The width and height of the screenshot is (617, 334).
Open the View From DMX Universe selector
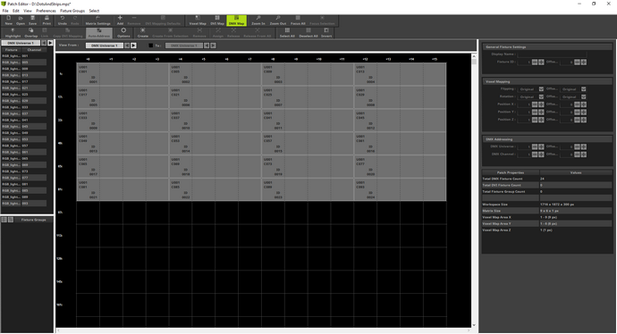click(x=105, y=46)
